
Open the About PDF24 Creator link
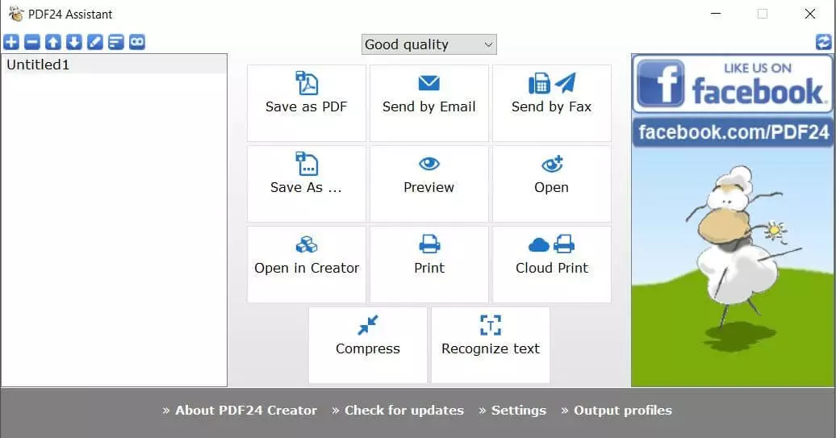(x=245, y=411)
